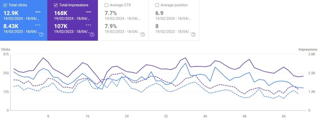Enable the Average position checkbox
The height and width of the screenshot is (121, 319).
point(157,5)
